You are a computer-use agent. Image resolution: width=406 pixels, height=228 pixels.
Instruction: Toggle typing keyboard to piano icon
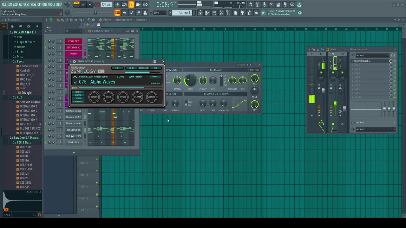(x=117, y=13)
